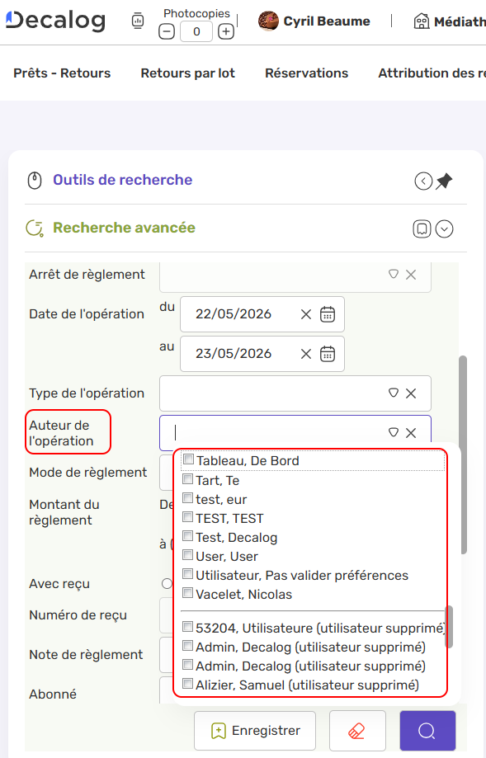Click the eraser reset button
Screen dimensions: 486x758
[357, 731]
